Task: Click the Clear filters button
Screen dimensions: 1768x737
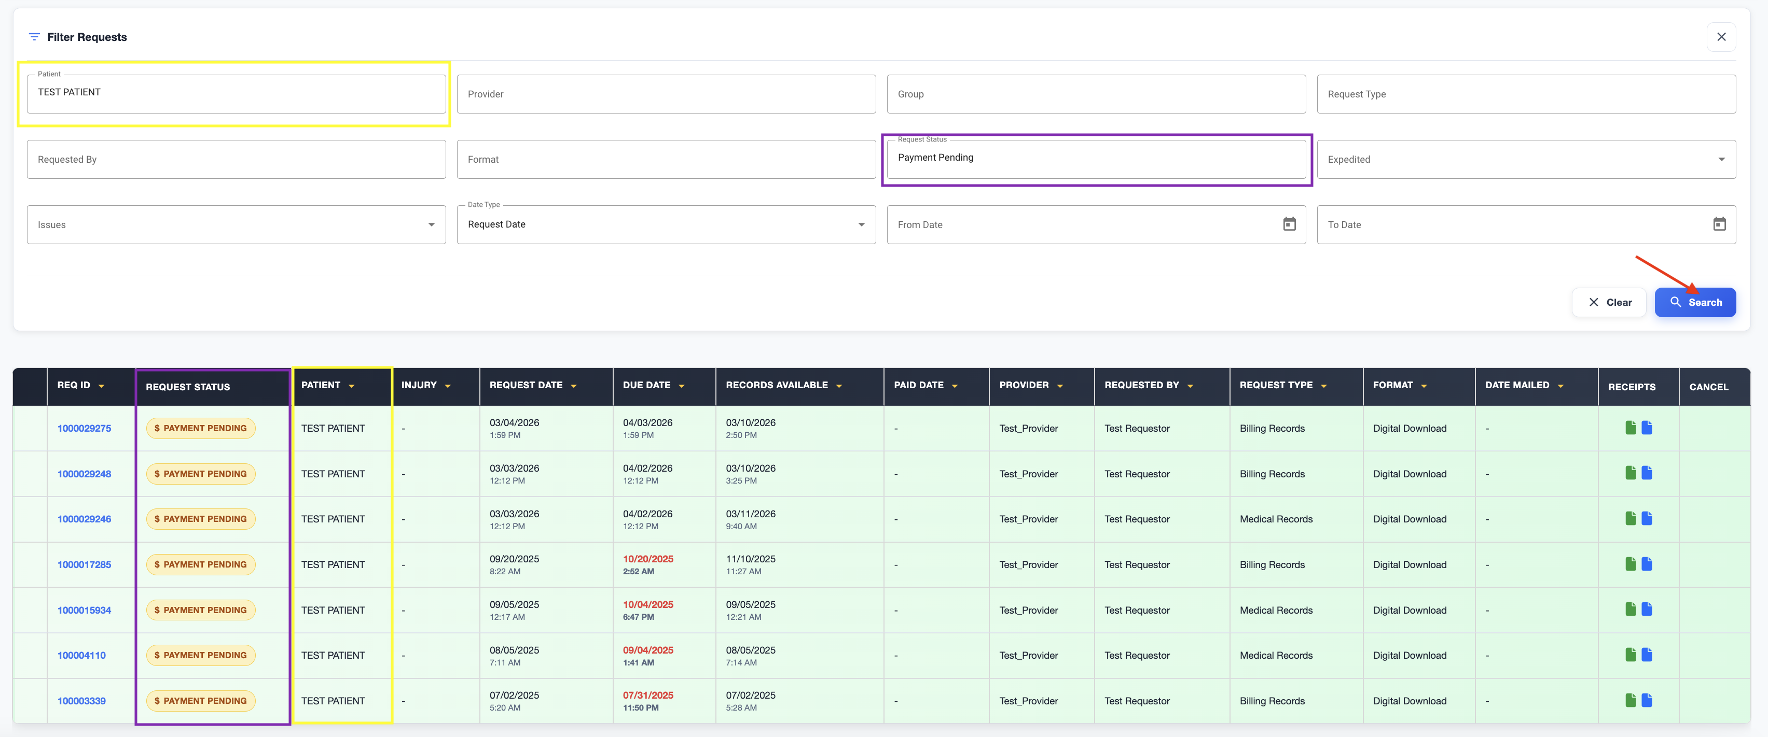Action: (1608, 302)
